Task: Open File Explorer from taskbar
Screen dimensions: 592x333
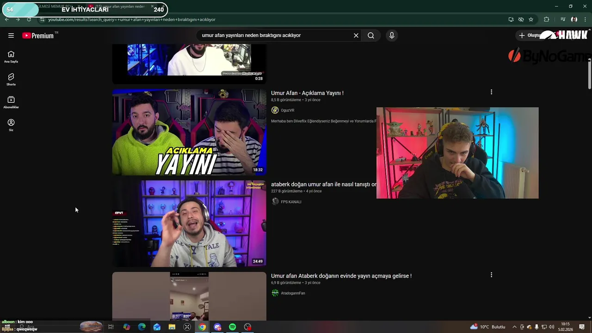Action: pyautogui.click(x=172, y=327)
